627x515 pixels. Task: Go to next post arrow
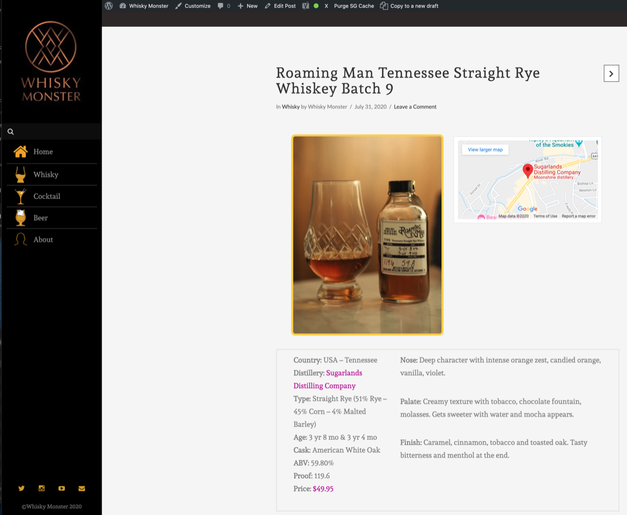click(x=611, y=73)
